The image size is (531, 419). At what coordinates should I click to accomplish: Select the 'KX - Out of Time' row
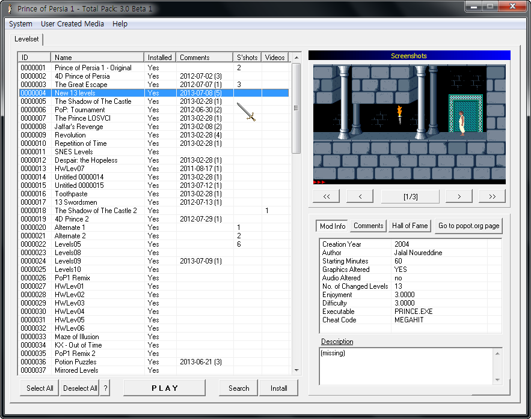pos(154,345)
